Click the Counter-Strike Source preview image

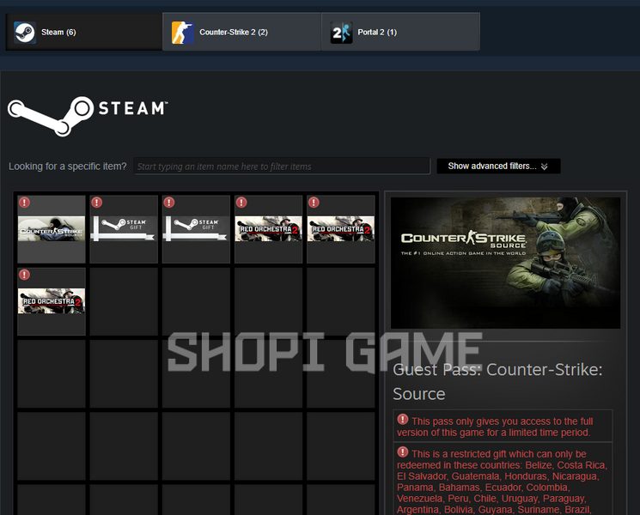505,263
